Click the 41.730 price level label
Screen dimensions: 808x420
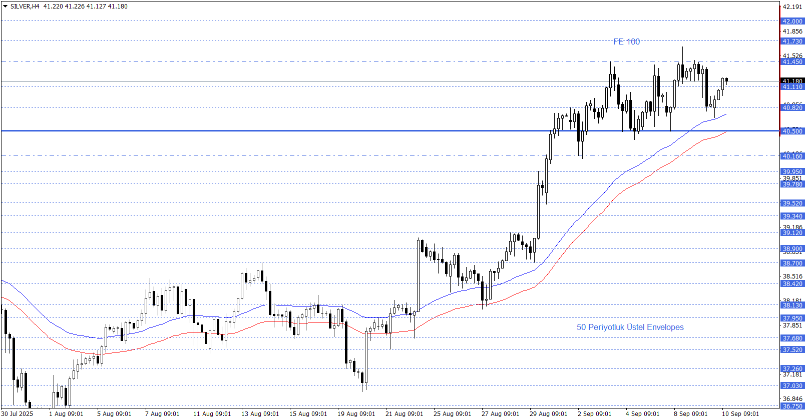[x=792, y=41]
